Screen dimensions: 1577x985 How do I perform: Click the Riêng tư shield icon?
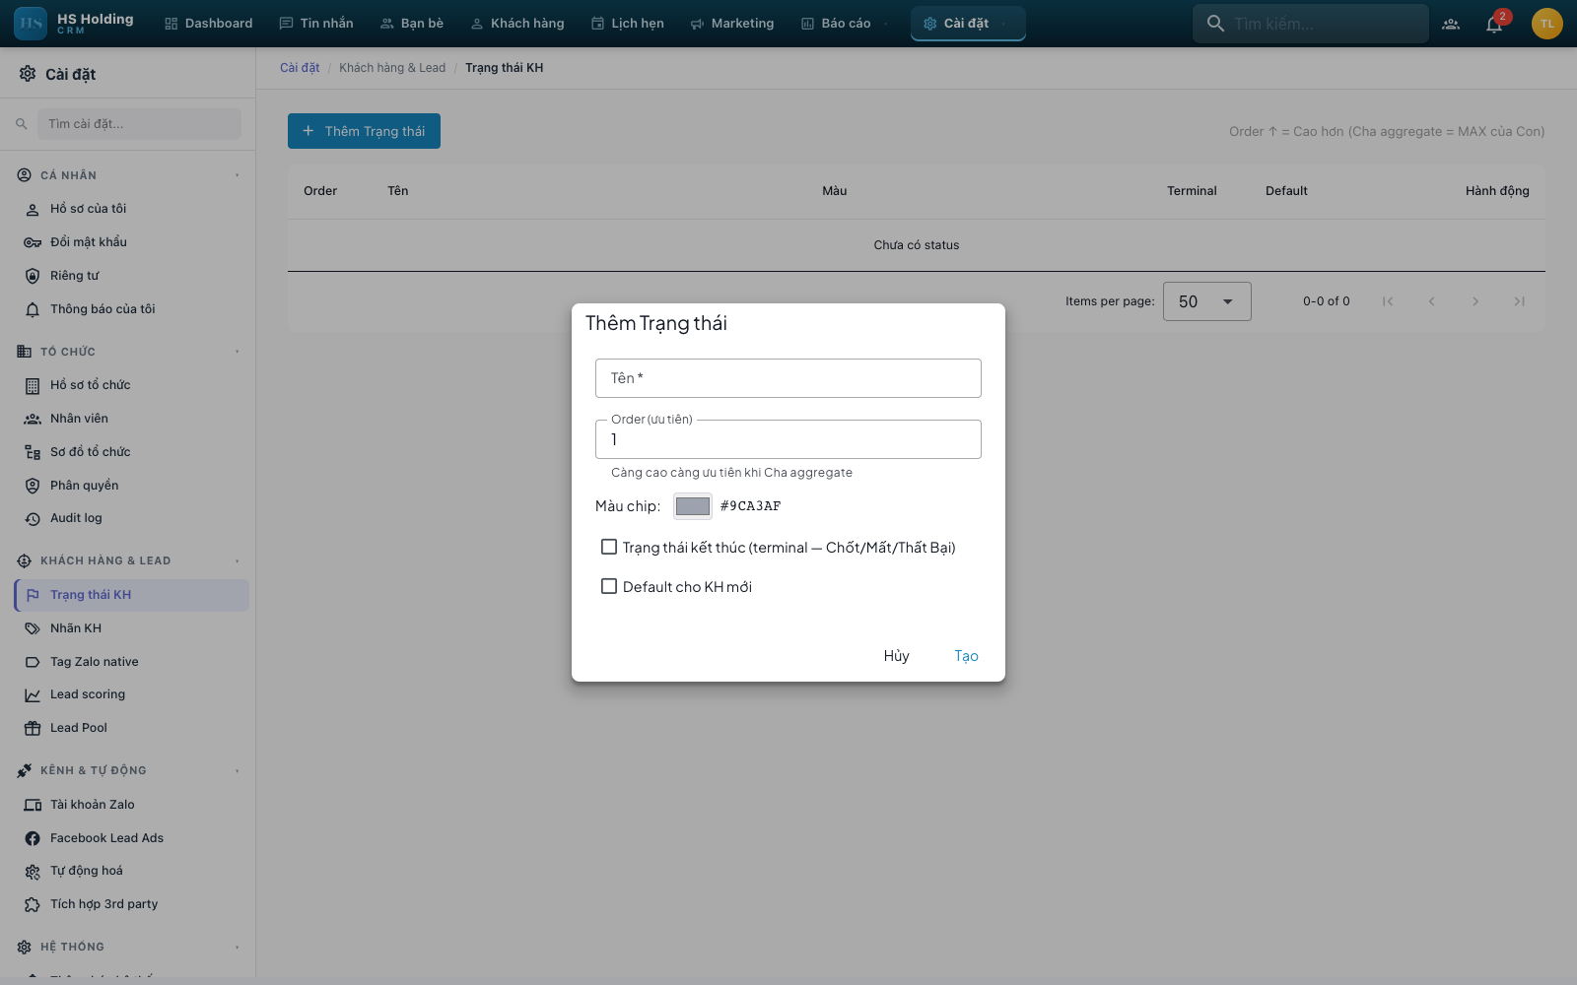pyautogui.click(x=33, y=276)
